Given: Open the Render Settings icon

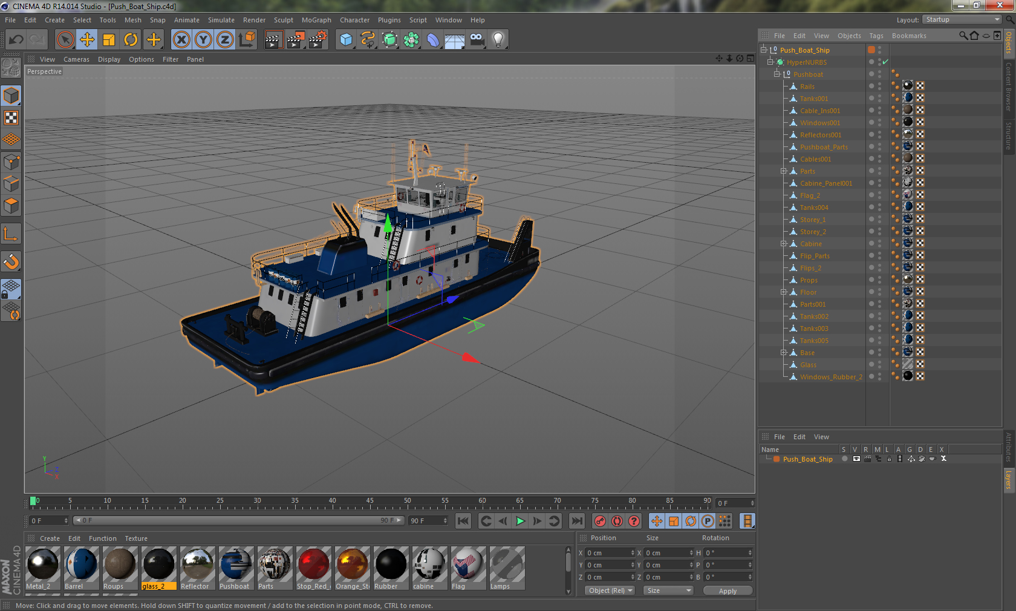Looking at the screenshot, I should [x=318, y=40].
